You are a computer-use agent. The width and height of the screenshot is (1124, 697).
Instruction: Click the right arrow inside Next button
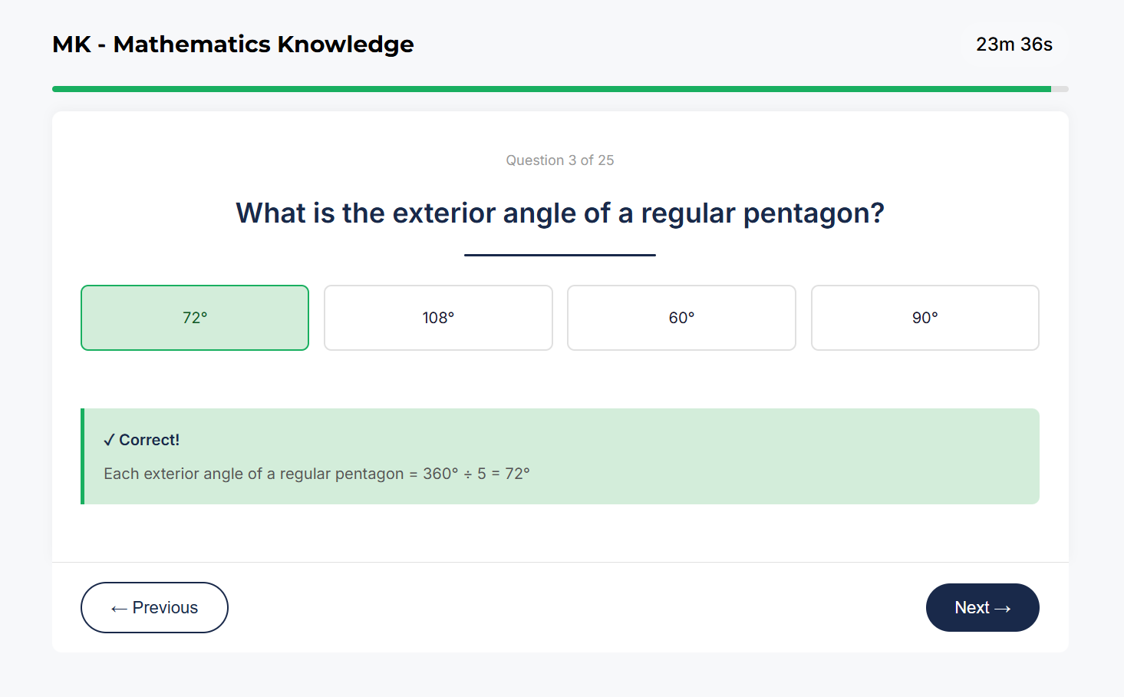tap(1004, 607)
